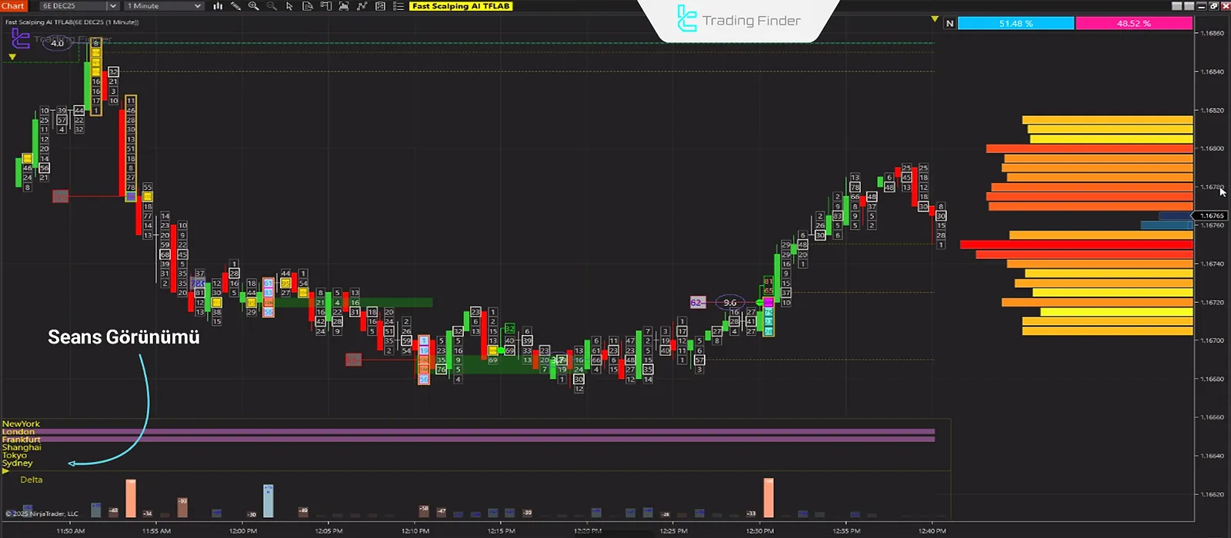Click the blue 51.48 % bar
This screenshot has width=1231, height=538.
pos(1016,24)
